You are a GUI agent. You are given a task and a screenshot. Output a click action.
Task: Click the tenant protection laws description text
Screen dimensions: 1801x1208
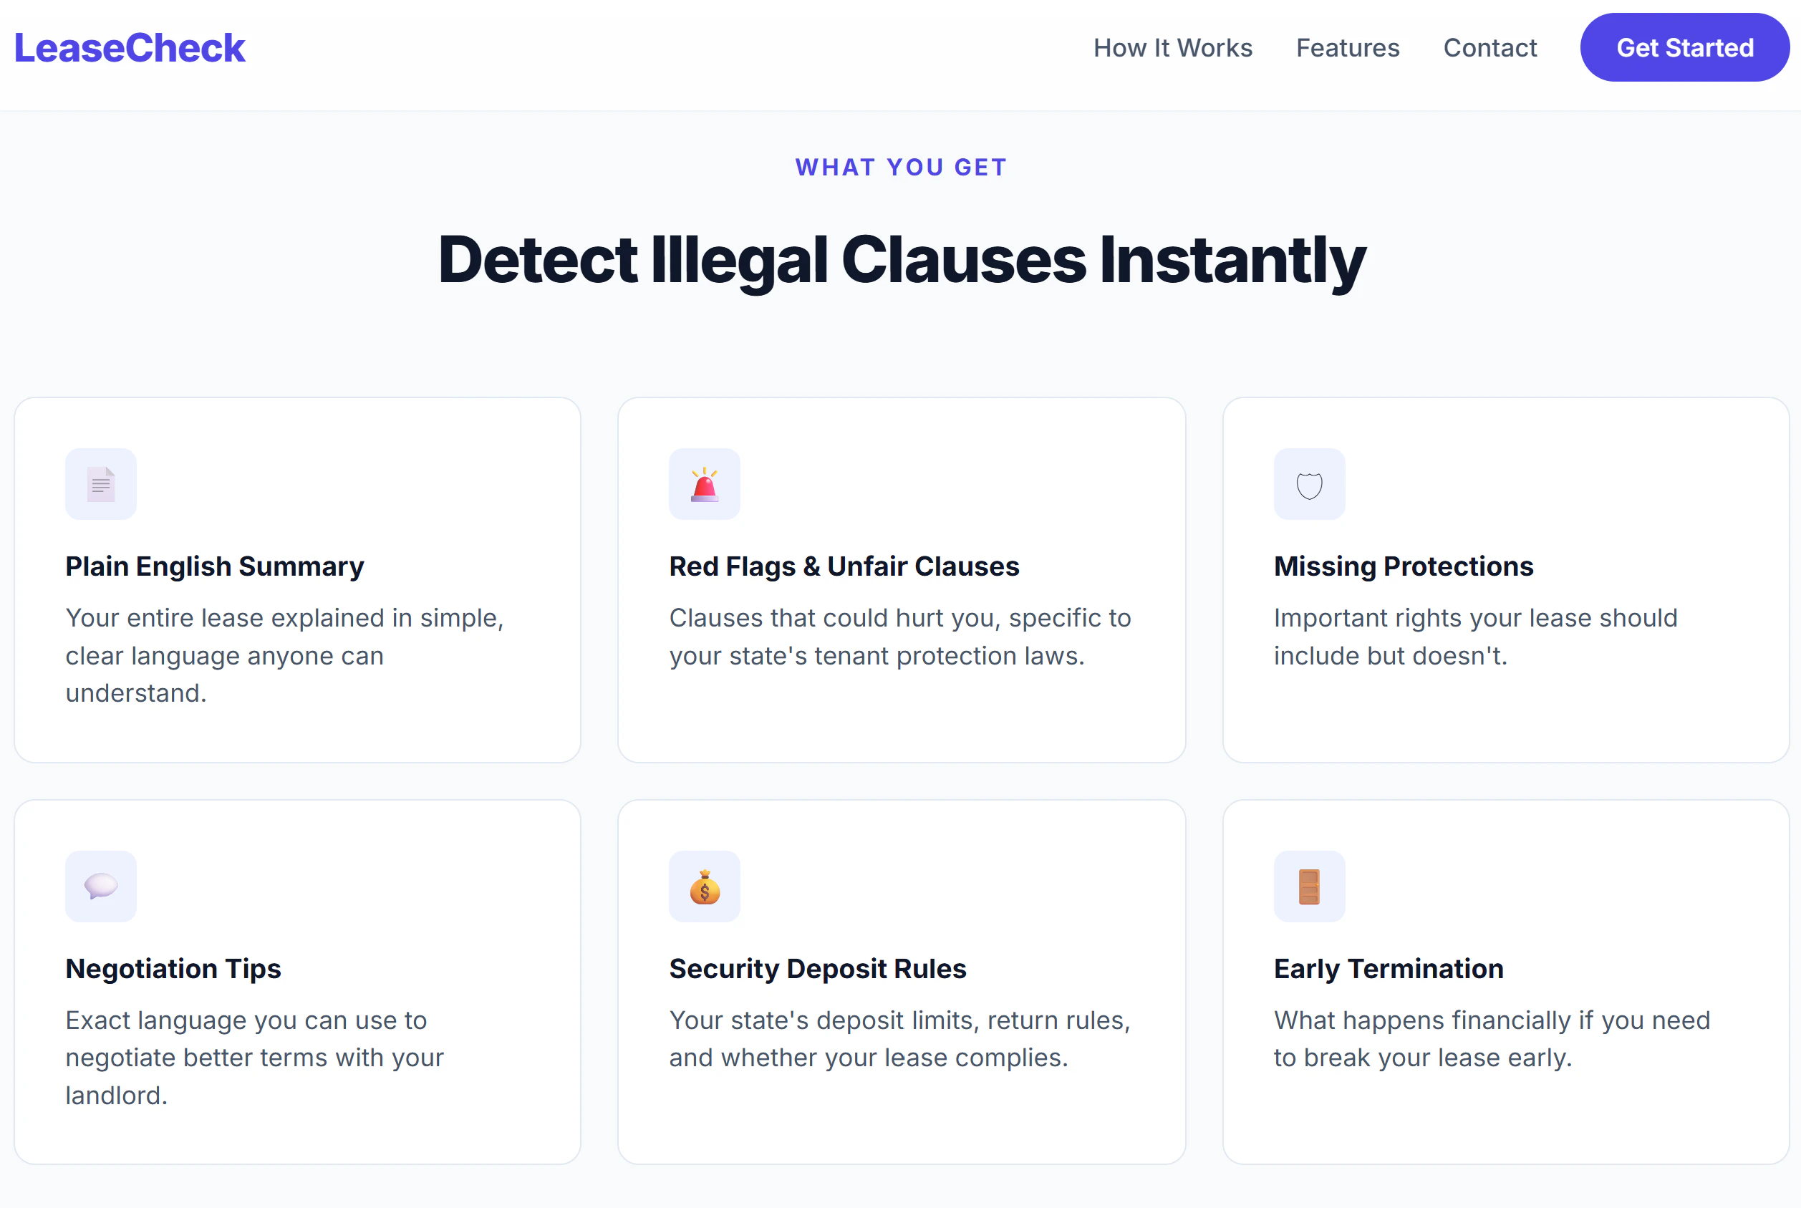[899, 637]
